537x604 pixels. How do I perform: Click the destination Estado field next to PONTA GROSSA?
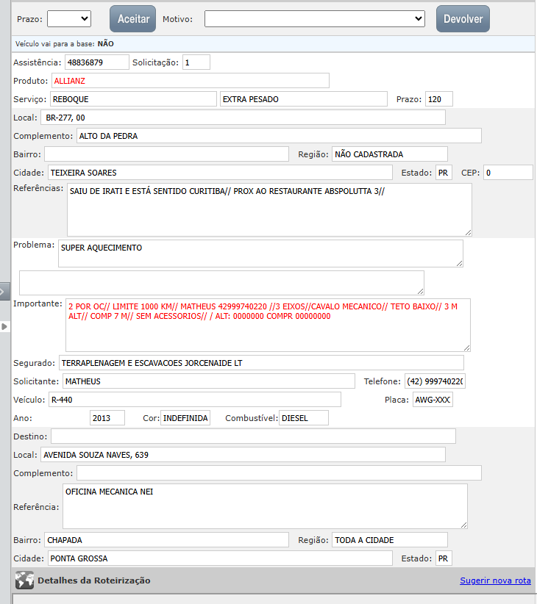click(x=444, y=558)
